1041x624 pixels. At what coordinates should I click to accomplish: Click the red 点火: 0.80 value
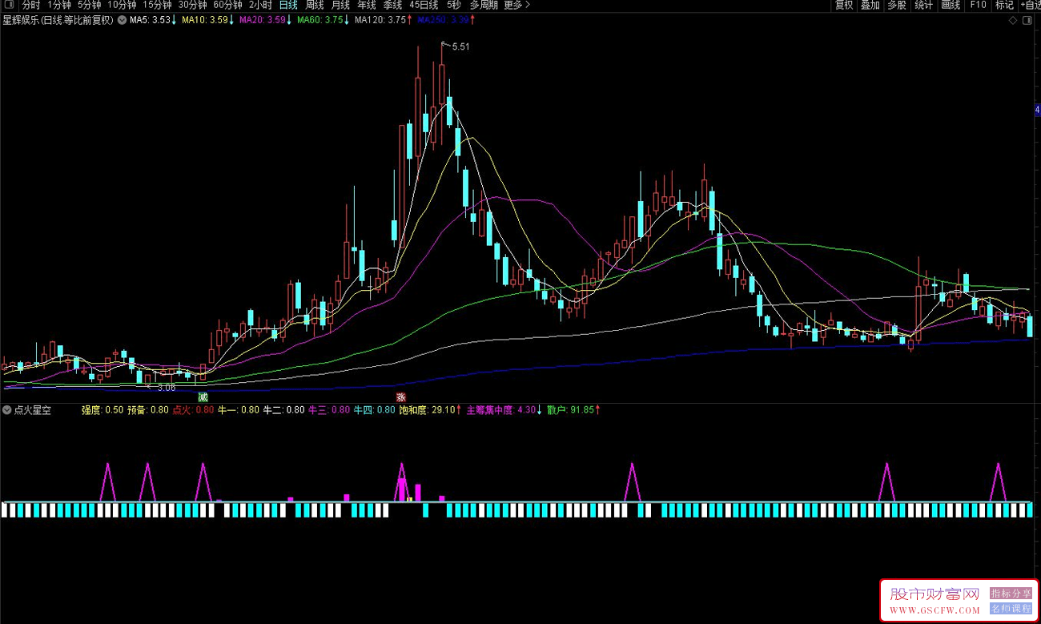(x=194, y=410)
